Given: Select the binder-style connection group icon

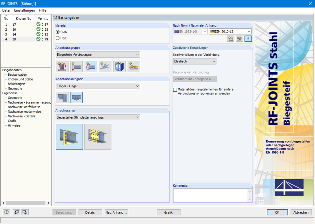Looking at the screenshot, I should click(x=120, y=67).
